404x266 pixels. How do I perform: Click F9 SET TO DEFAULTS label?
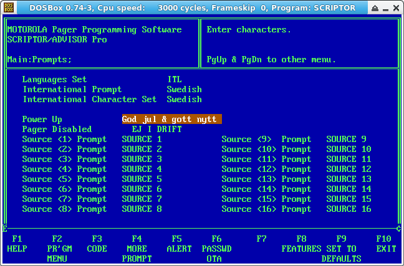[x=342, y=249]
